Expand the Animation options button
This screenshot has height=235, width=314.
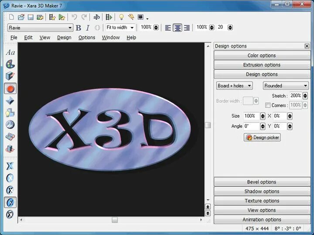click(262, 219)
